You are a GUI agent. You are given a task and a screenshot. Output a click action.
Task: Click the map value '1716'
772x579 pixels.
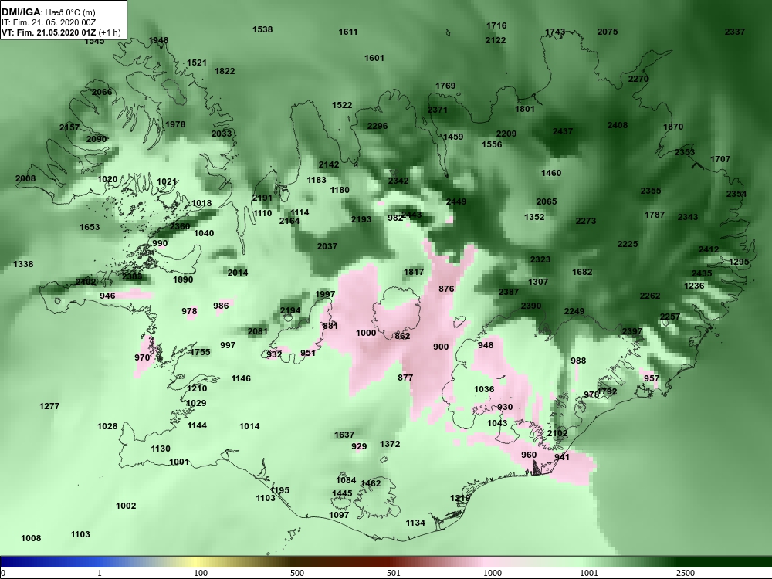coord(496,25)
